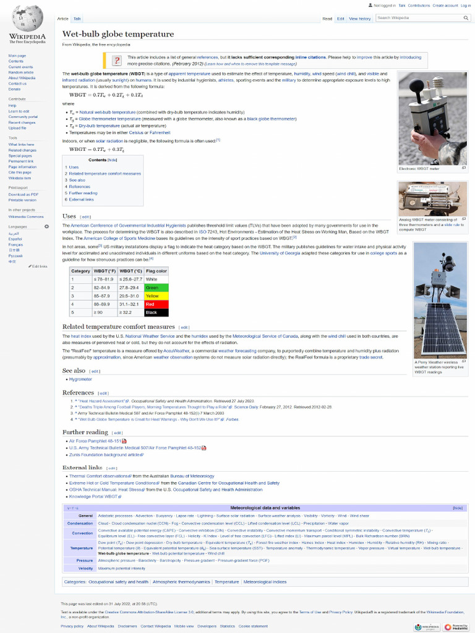Hide the Contents table
The image size is (475, 633).
pyautogui.click(x=112, y=160)
